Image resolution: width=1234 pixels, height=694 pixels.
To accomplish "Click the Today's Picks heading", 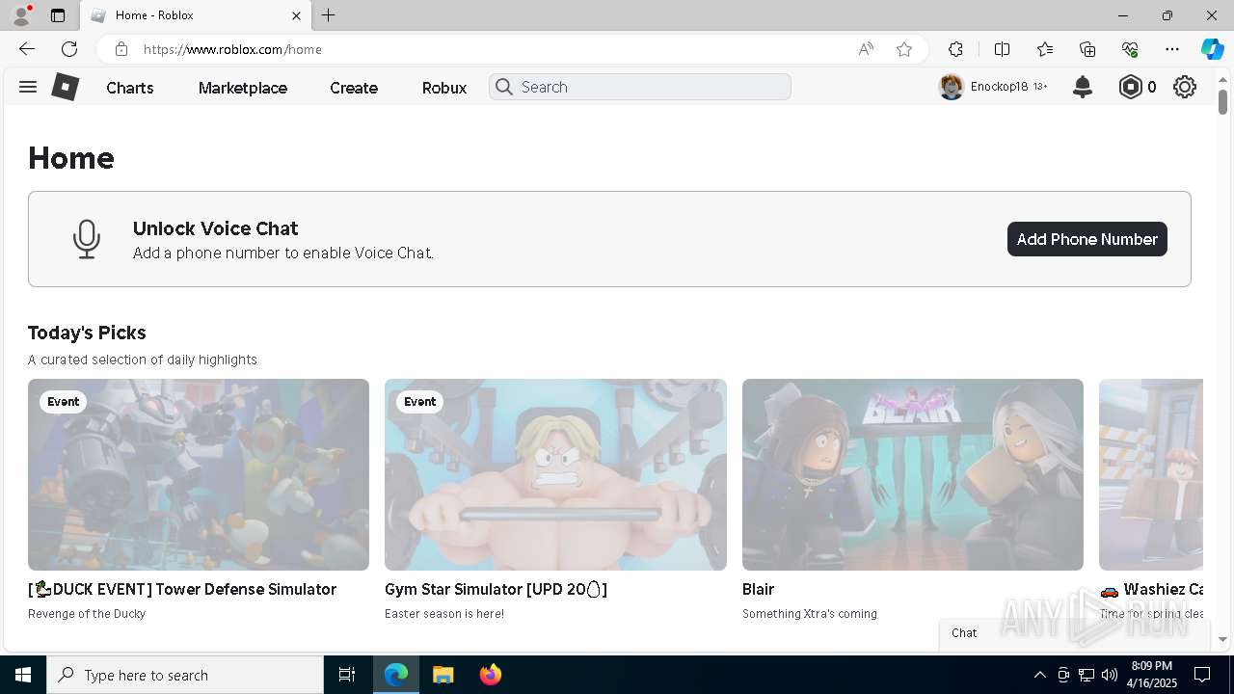I will [87, 333].
